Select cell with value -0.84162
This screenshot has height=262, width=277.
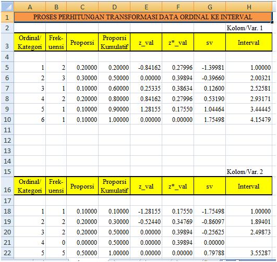coord(146,67)
